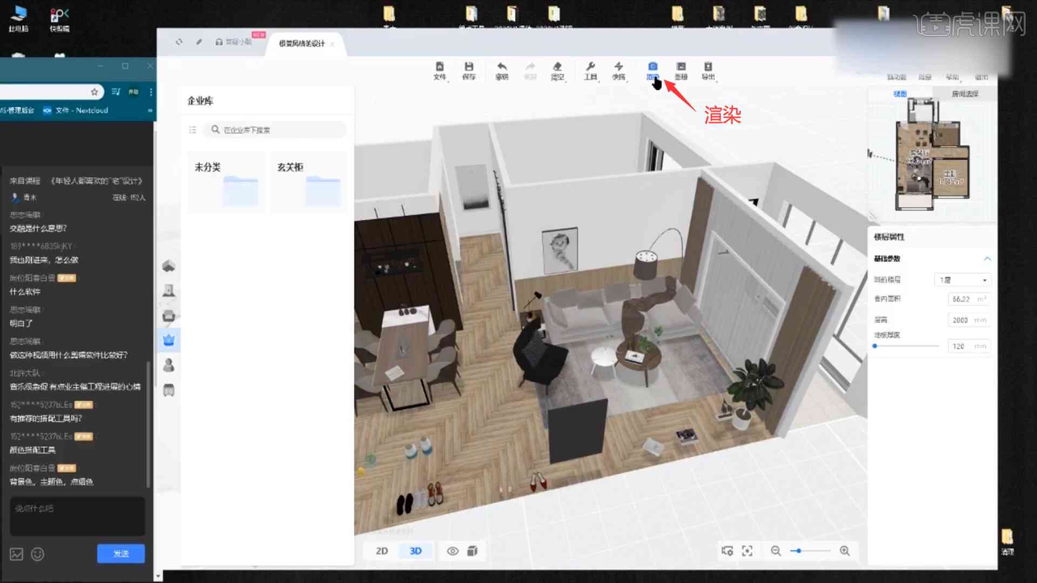Open the Nextcloud bookmark in browser

click(76, 110)
